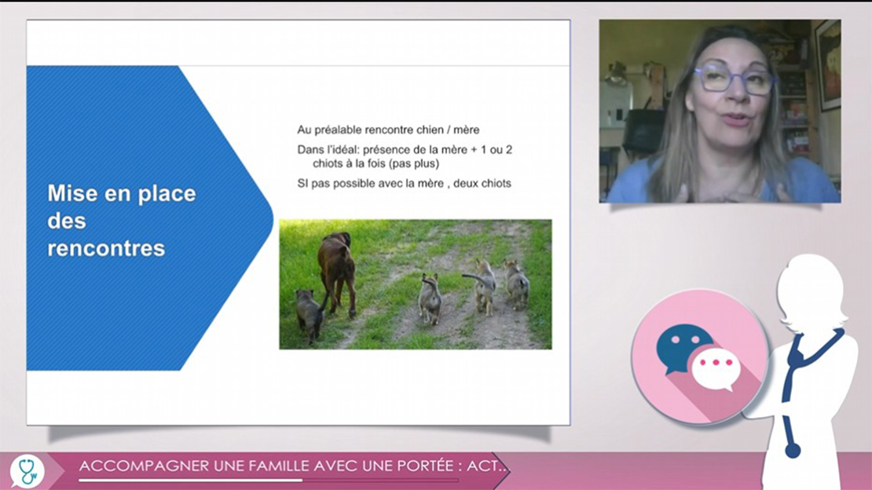Image resolution: width=872 pixels, height=490 pixels.
Task: Click the 'Mise en place des rencontres' heading
Action: 121,221
